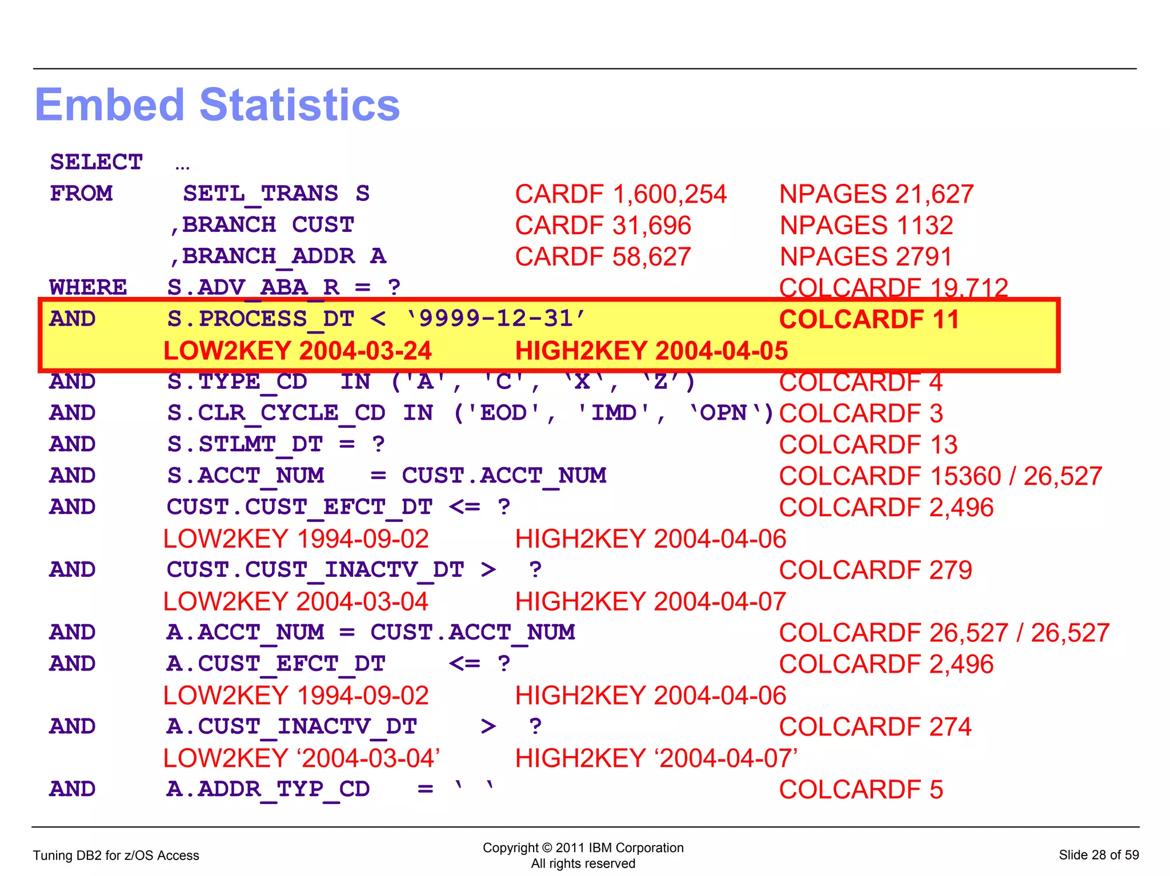Image resolution: width=1170 pixels, height=876 pixels.
Task: Click the 'SETL_TRANS S' table name
Action: (x=277, y=194)
